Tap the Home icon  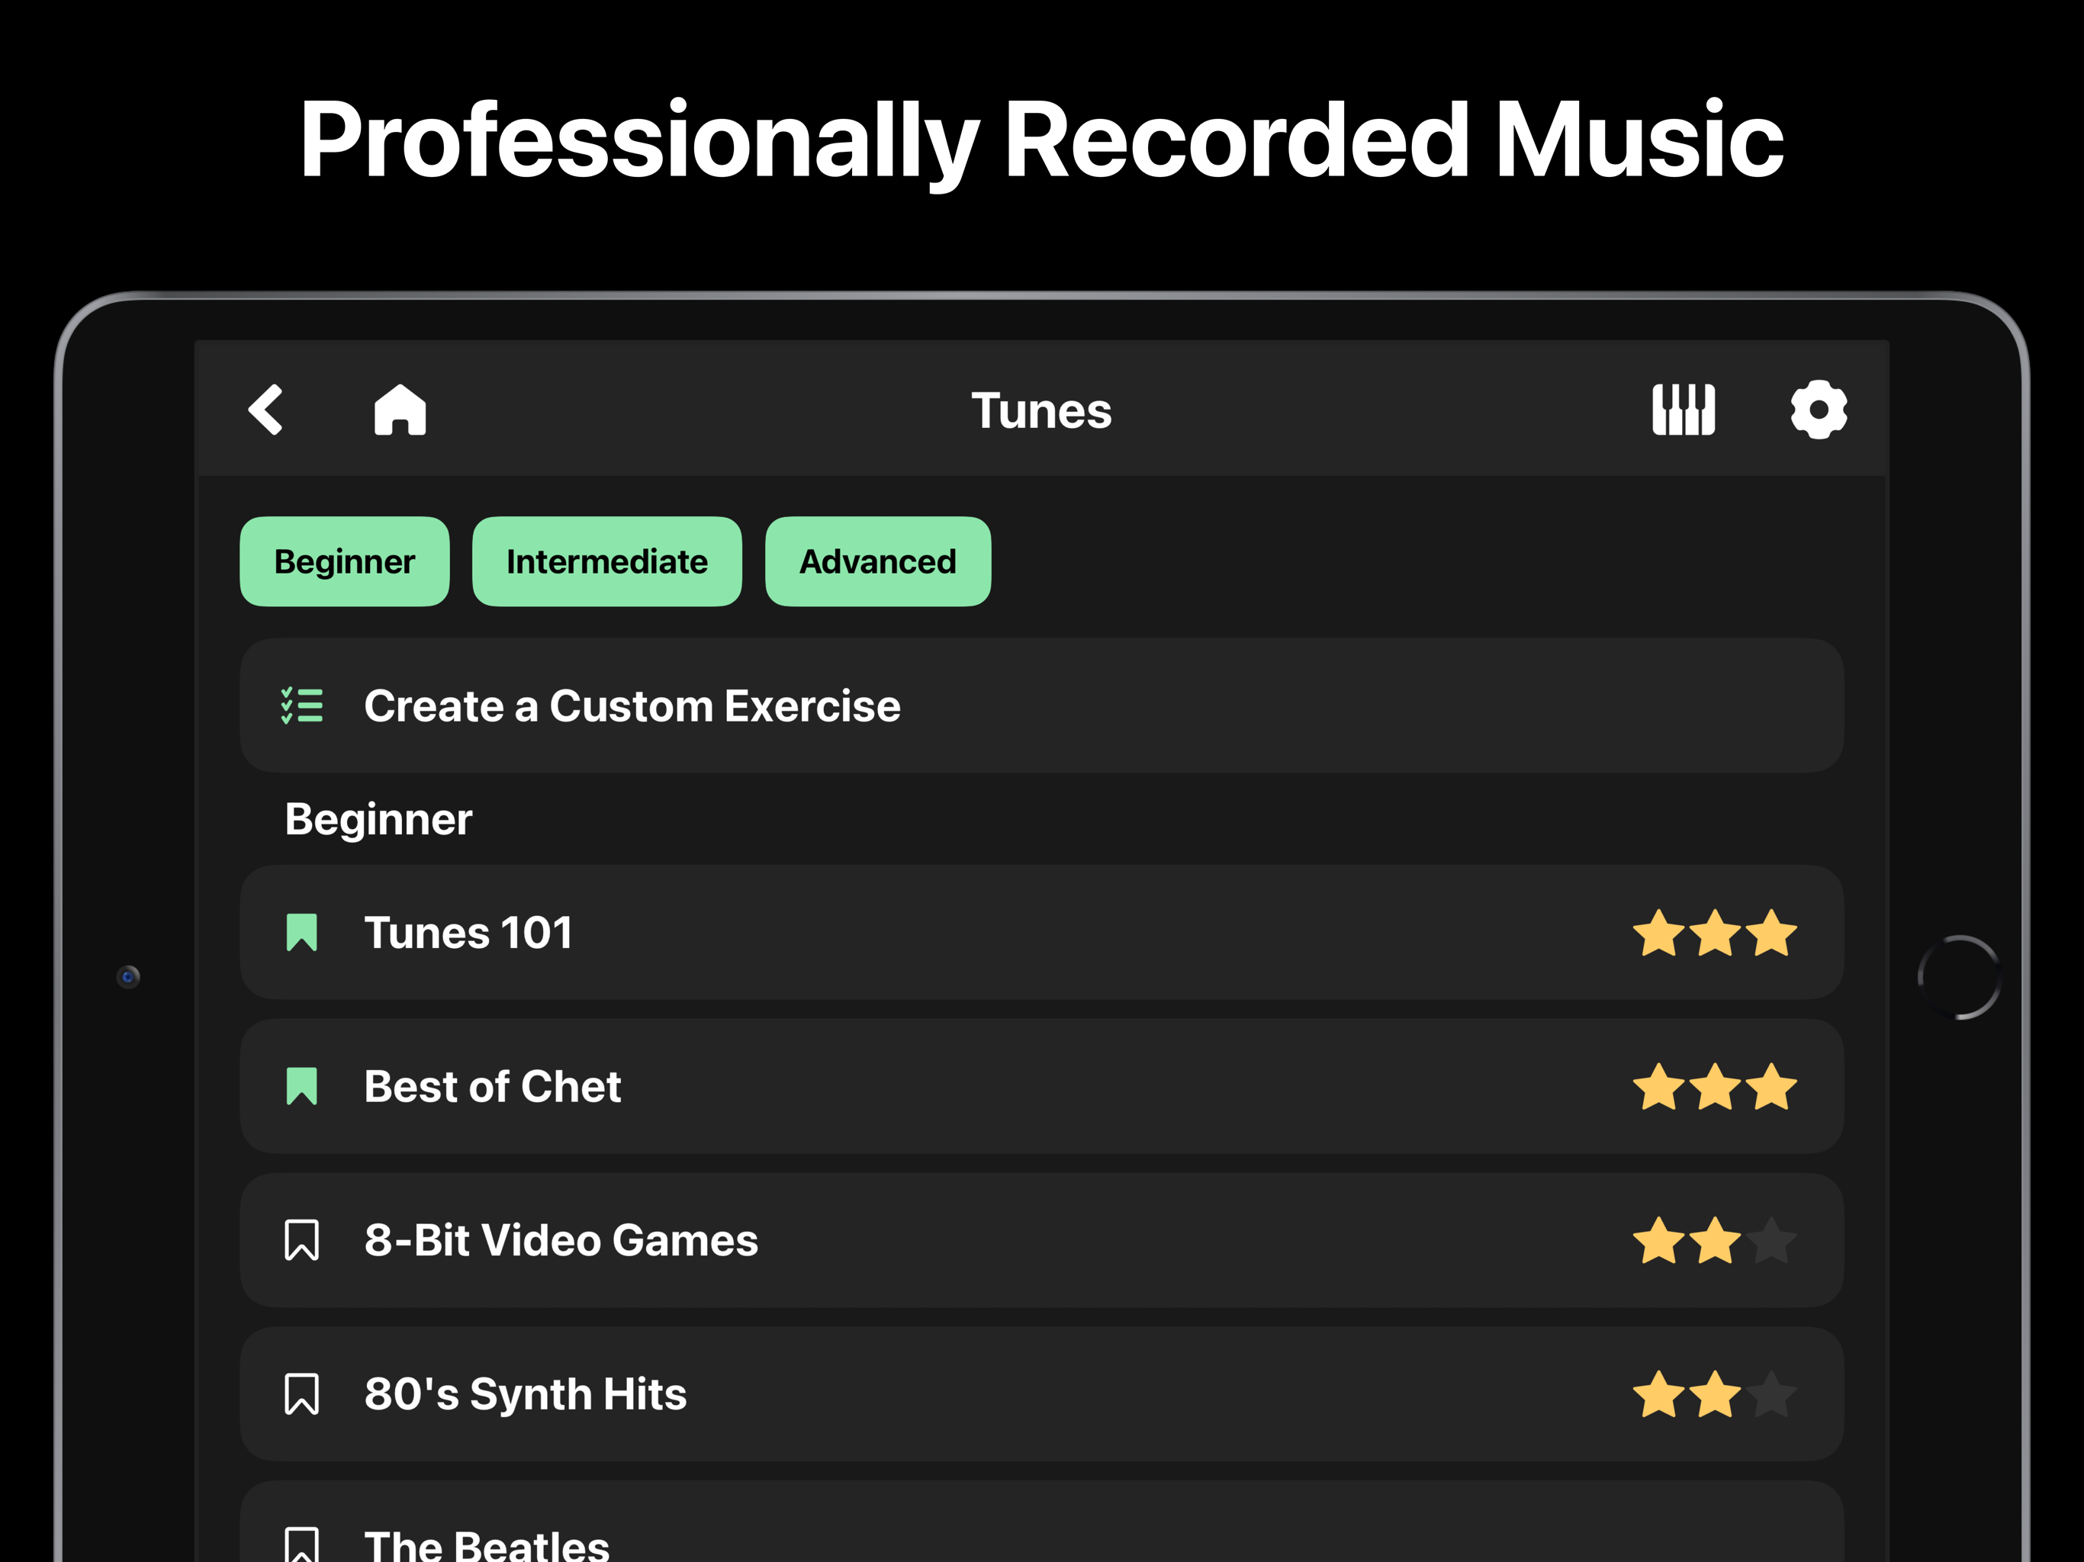[x=400, y=410]
